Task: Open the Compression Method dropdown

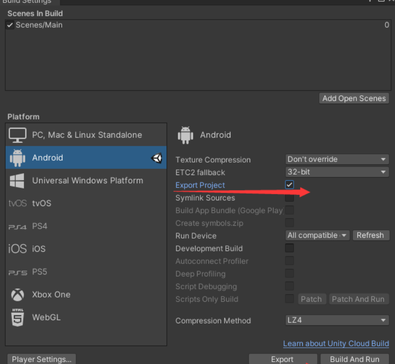Action: [337, 320]
